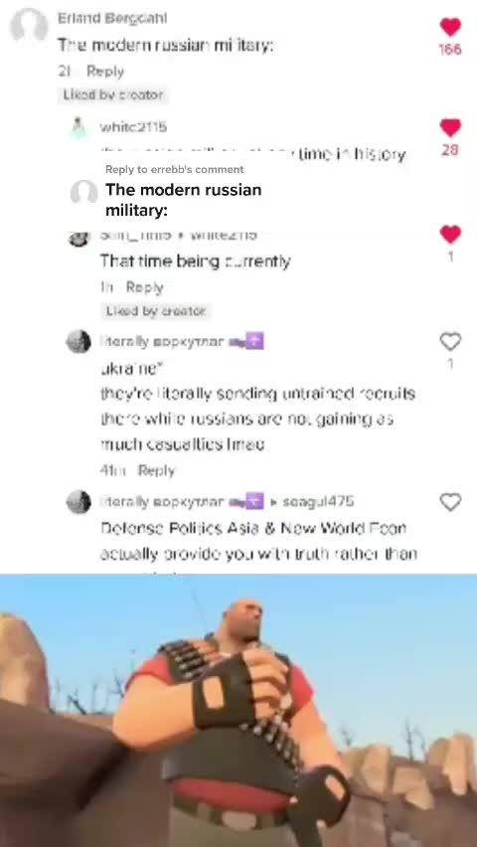Tap the avatar beside 'That time being currently'
Image resolution: width=477 pixels, height=847 pixels.
point(79,239)
